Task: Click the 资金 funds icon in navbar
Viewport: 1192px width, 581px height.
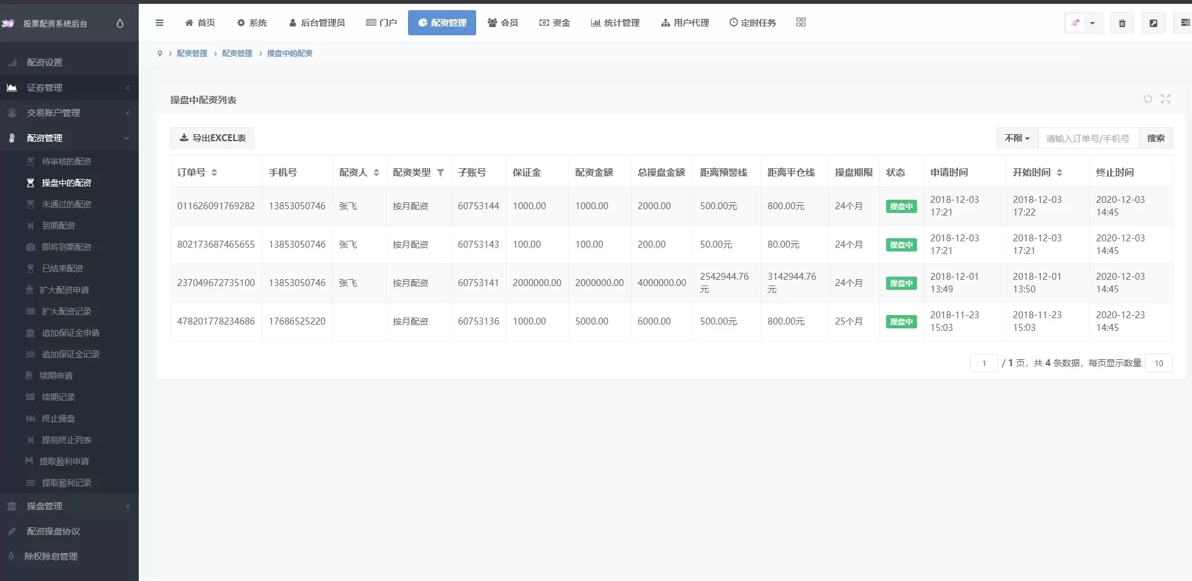Action: (x=543, y=23)
